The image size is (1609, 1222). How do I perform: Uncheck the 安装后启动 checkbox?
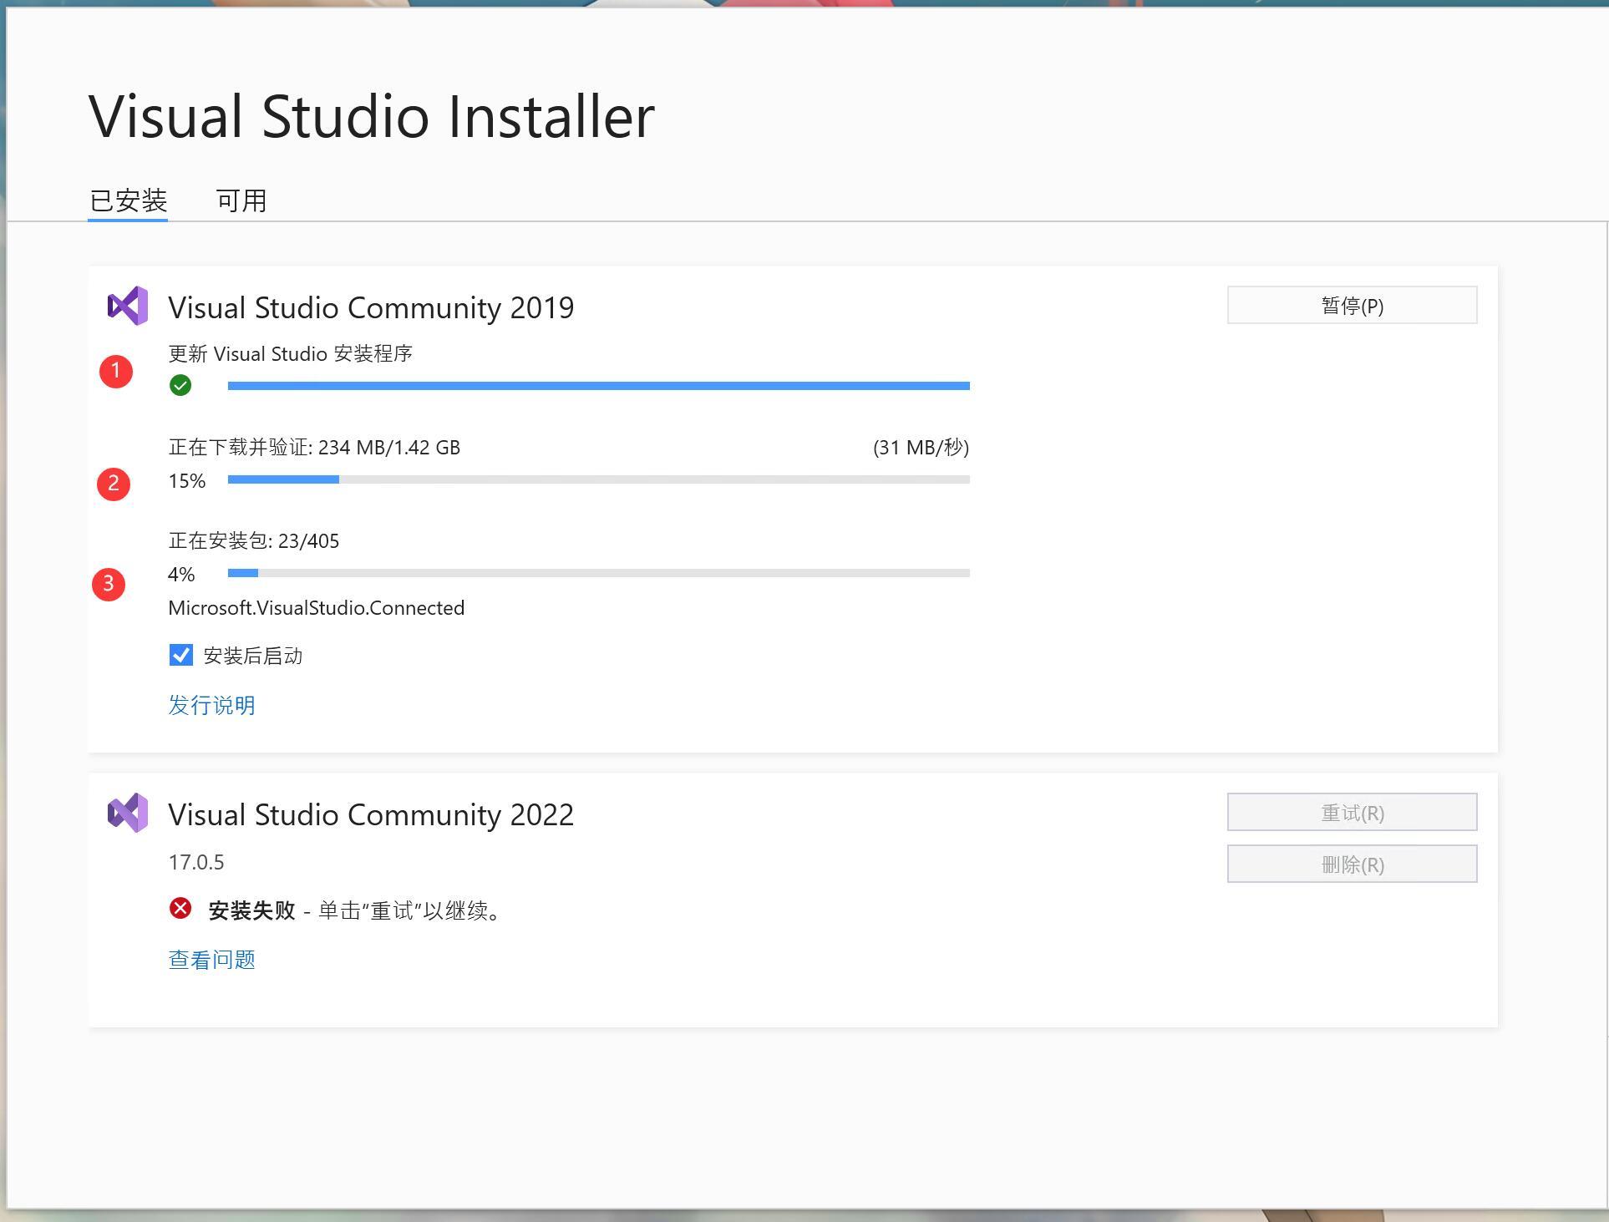point(181,655)
